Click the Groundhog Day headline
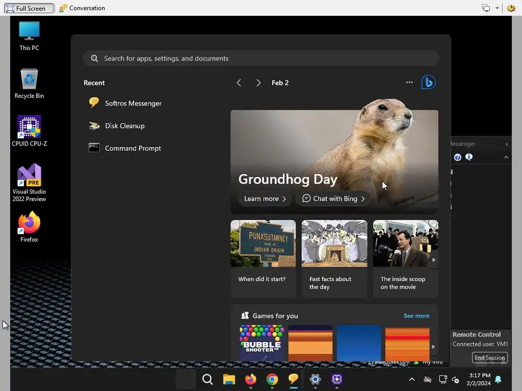 [x=288, y=179]
